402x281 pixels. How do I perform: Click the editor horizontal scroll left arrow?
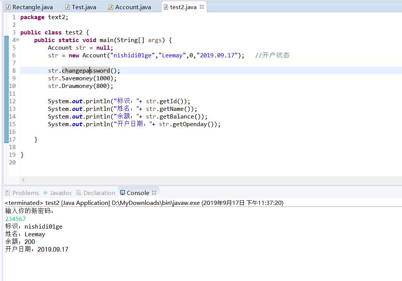[23, 180]
